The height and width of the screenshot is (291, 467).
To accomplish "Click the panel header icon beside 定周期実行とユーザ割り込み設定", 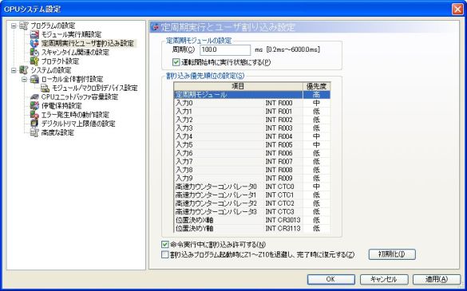I will point(156,27).
